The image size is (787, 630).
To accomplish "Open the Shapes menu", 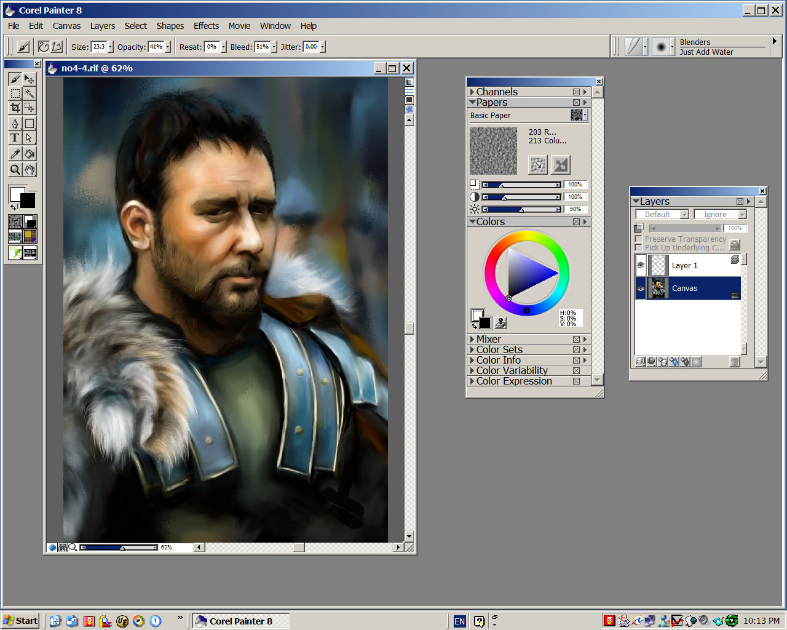I will click(x=170, y=26).
